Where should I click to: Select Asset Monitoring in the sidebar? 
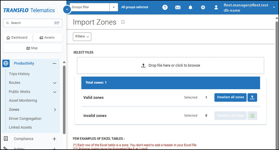tap(23, 100)
